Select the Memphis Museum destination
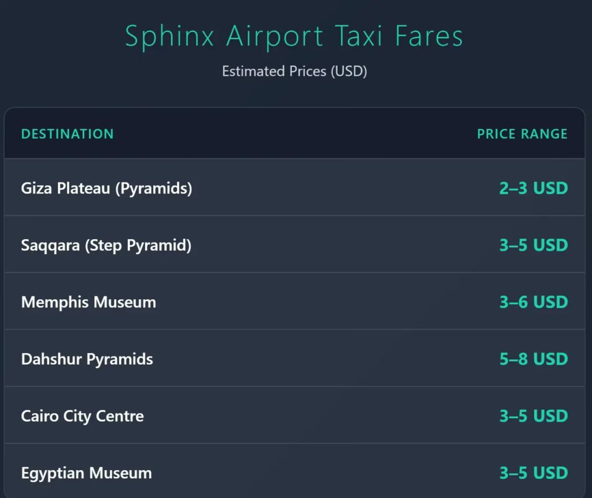Screen dimensions: 592x498 point(88,302)
